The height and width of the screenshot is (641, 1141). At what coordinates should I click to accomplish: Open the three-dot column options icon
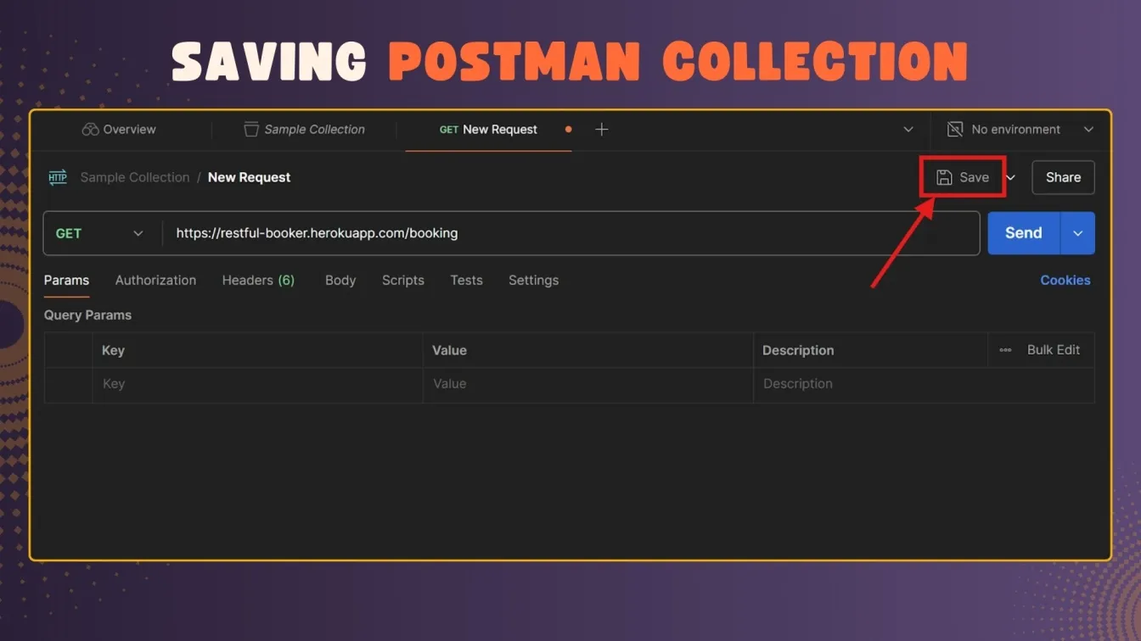pyautogui.click(x=1005, y=349)
